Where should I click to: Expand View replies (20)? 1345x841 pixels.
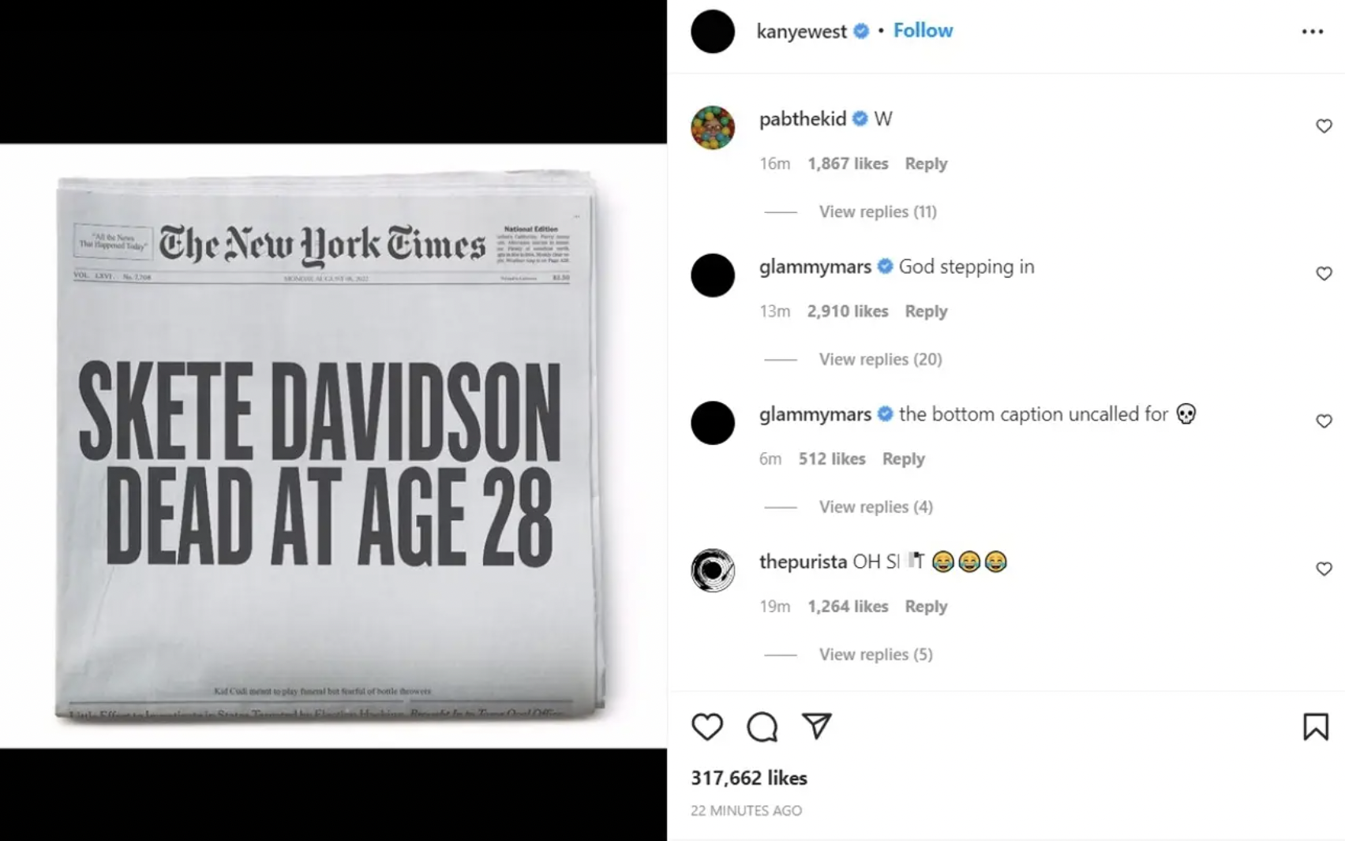880,359
